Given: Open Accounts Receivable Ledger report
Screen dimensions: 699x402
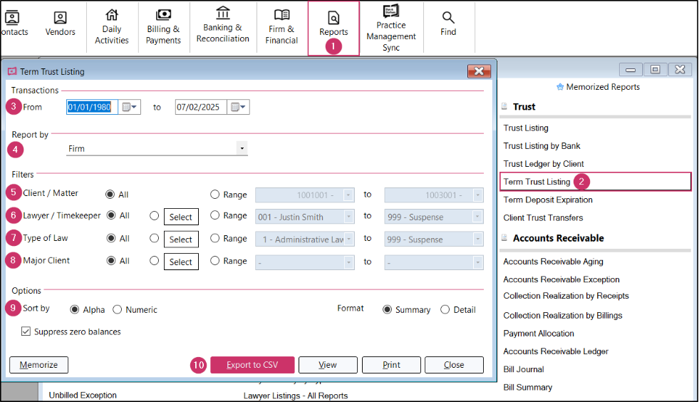Looking at the screenshot, I should click(x=556, y=351).
